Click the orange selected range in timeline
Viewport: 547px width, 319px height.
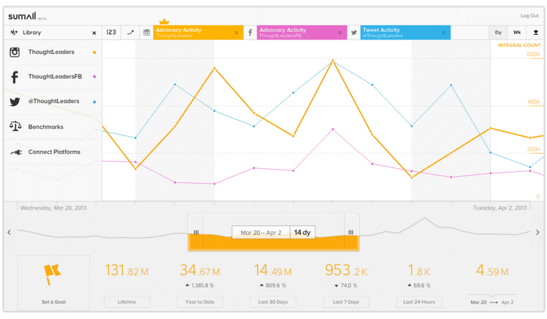[273, 244]
